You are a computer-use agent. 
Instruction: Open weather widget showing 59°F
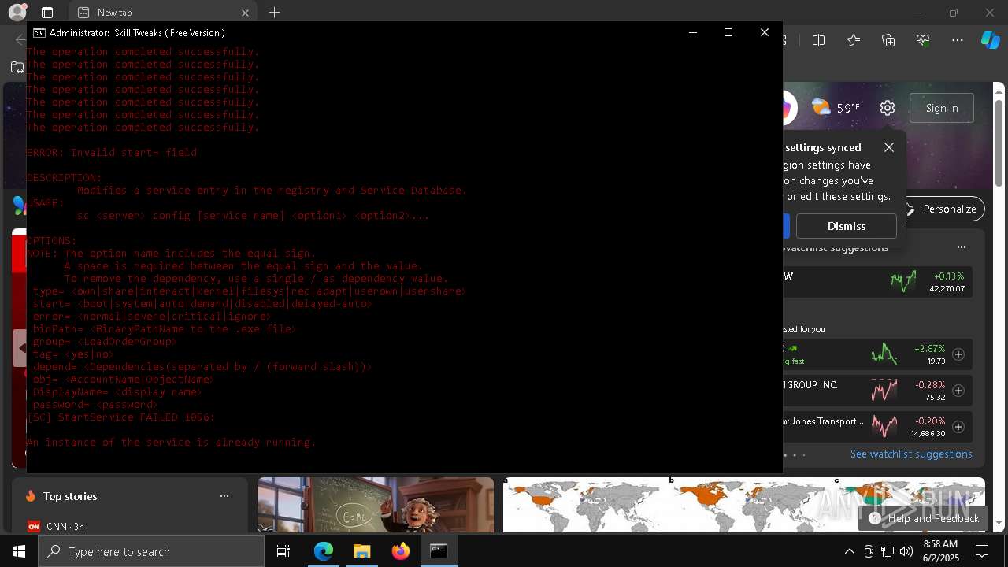tap(835, 108)
